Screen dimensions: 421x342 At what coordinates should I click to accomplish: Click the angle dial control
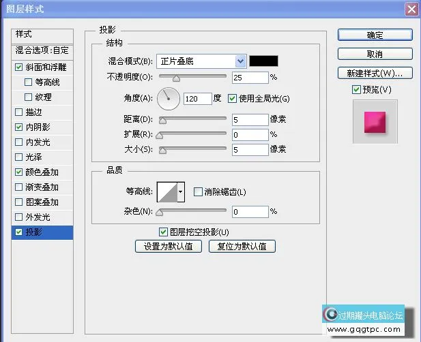click(168, 99)
